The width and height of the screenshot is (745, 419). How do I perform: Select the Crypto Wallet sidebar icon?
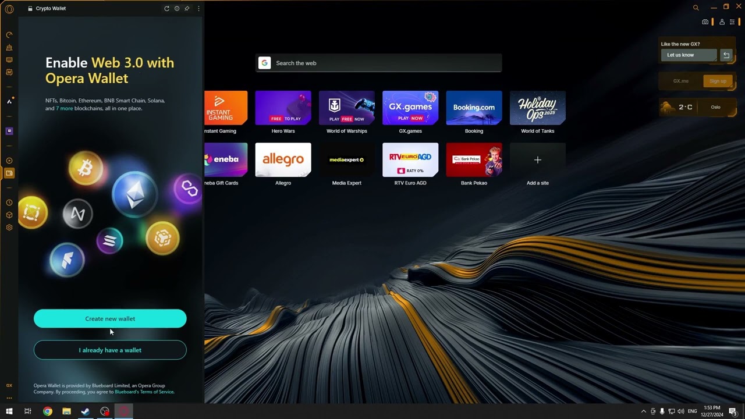[x=9, y=173]
